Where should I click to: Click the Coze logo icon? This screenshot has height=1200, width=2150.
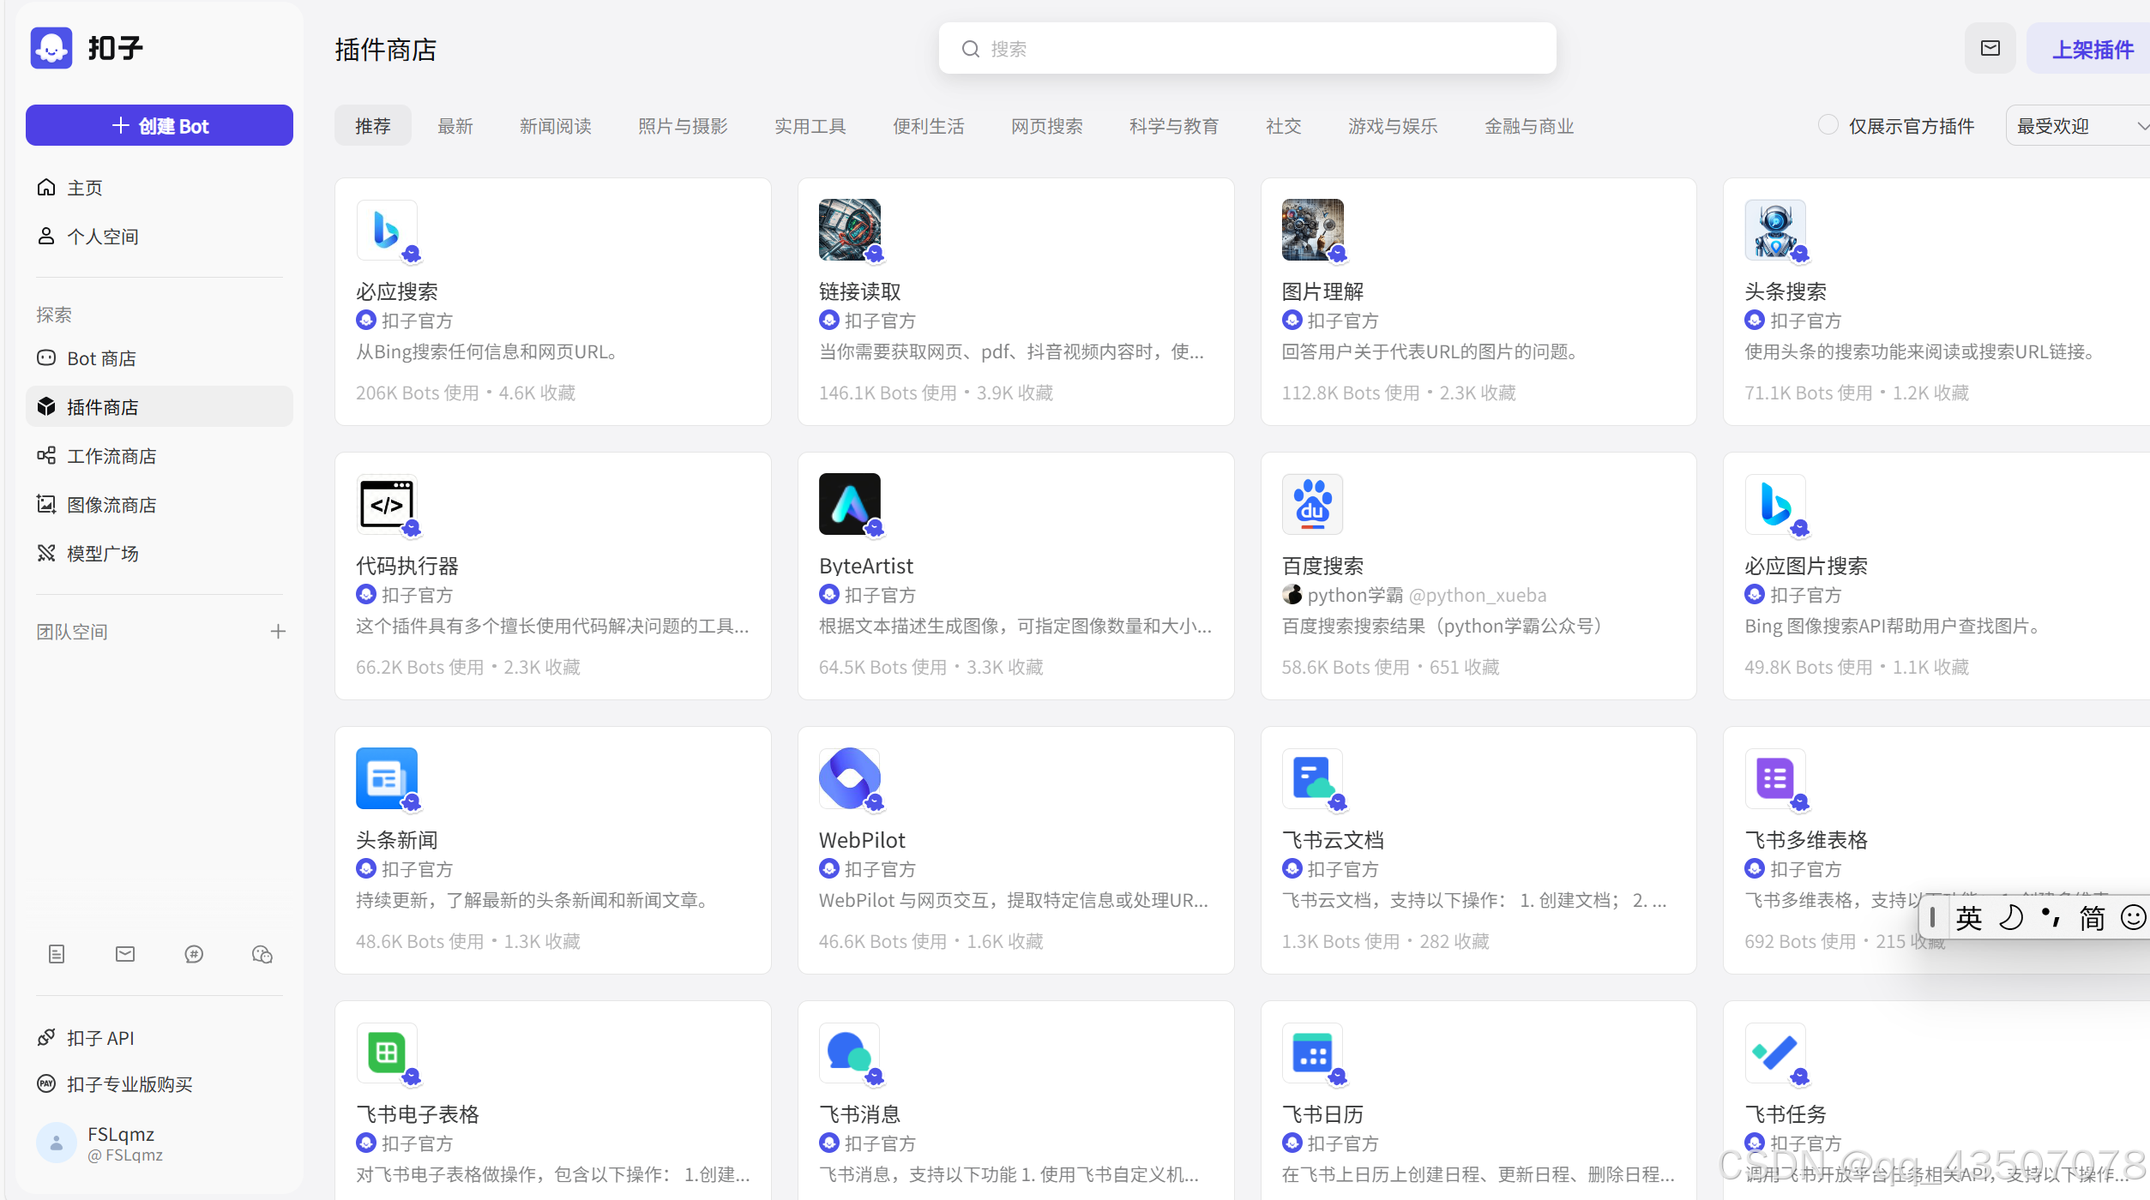click(51, 48)
